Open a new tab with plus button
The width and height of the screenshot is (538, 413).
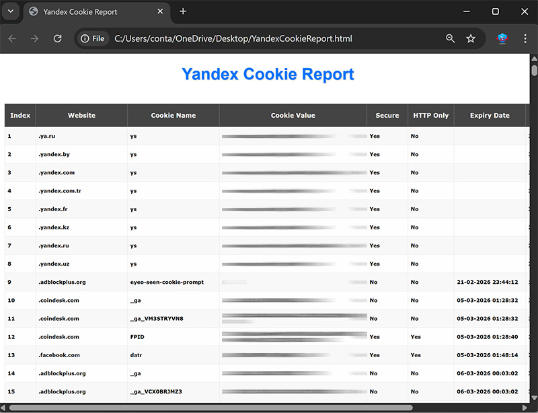183,11
